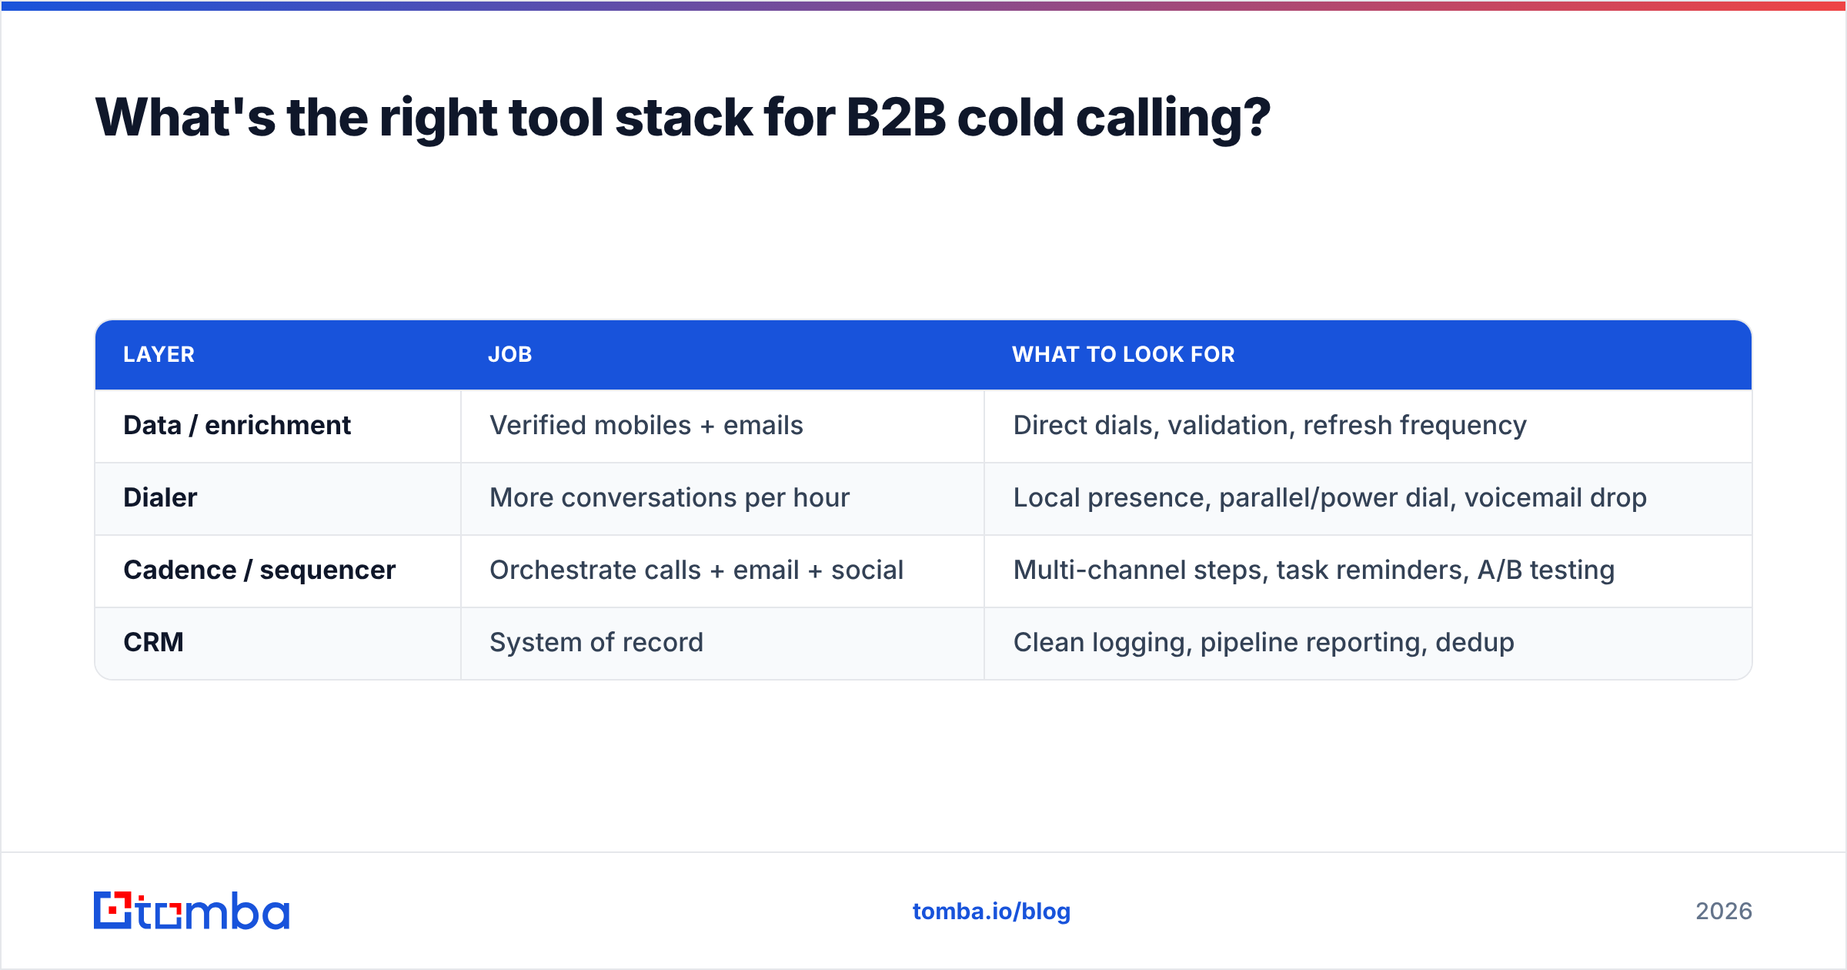Select the CRM row label
The height and width of the screenshot is (970, 1847).
(153, 642)
